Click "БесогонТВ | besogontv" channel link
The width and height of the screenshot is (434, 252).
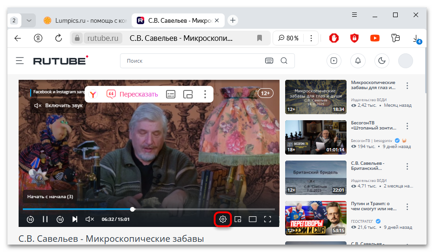(372, 141)
